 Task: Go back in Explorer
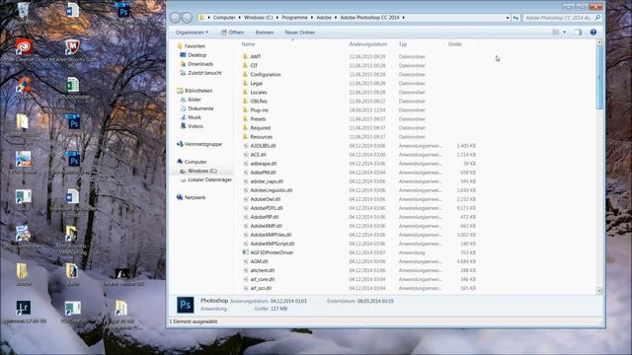click(175, 18)
